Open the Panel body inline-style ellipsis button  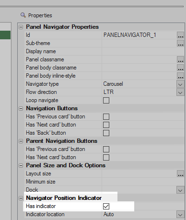click(x=181, y=76)
